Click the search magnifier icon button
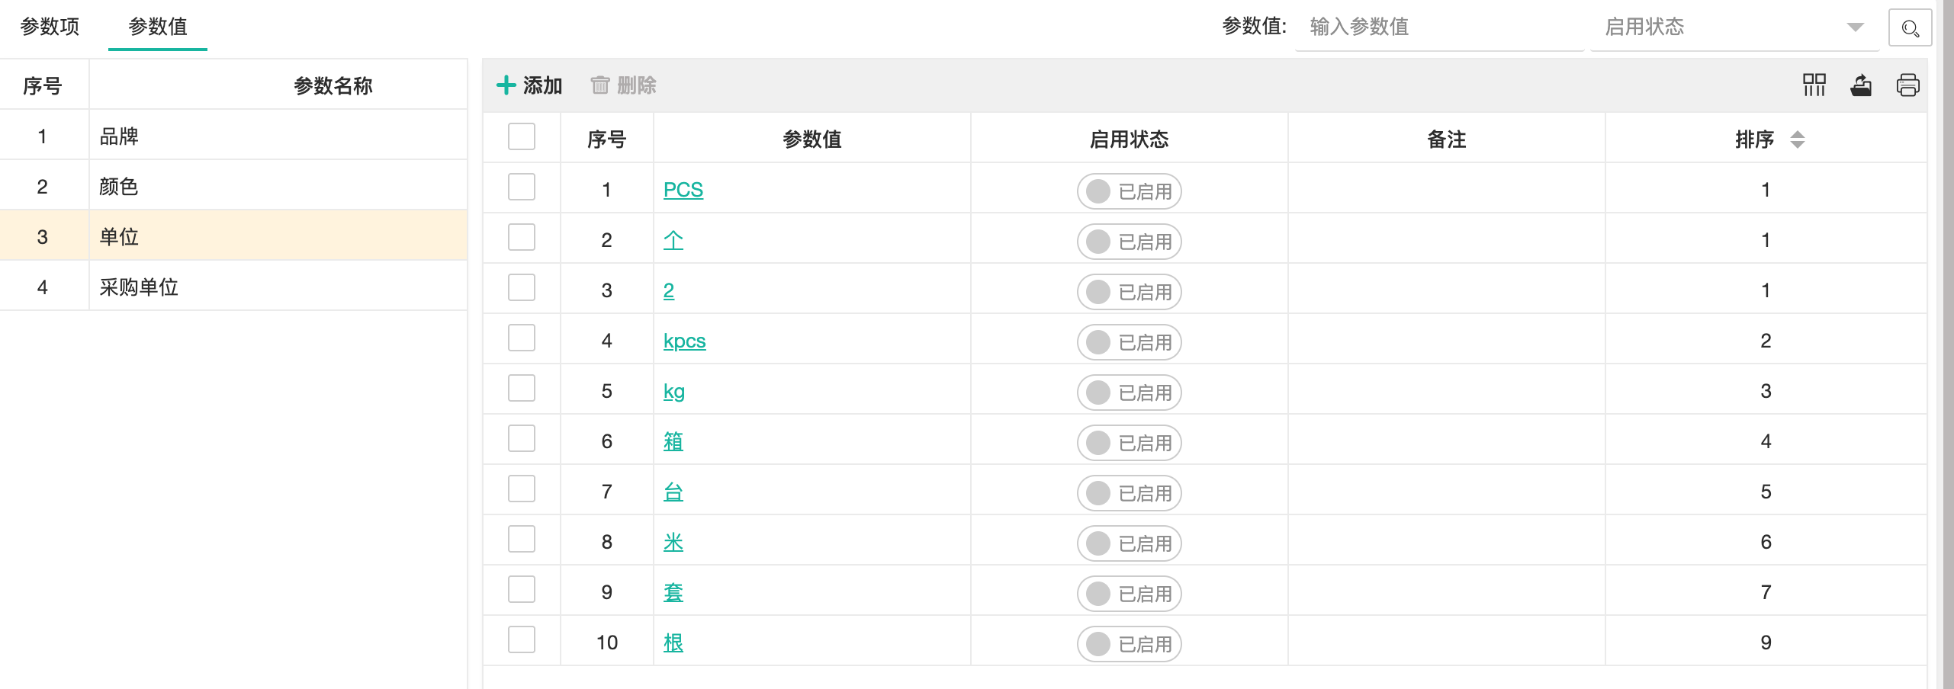The width and height of the screenshot is (1954, 689). pyautogui.click(x=1909, y=28)
